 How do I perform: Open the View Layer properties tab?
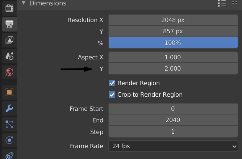[9, 40]
